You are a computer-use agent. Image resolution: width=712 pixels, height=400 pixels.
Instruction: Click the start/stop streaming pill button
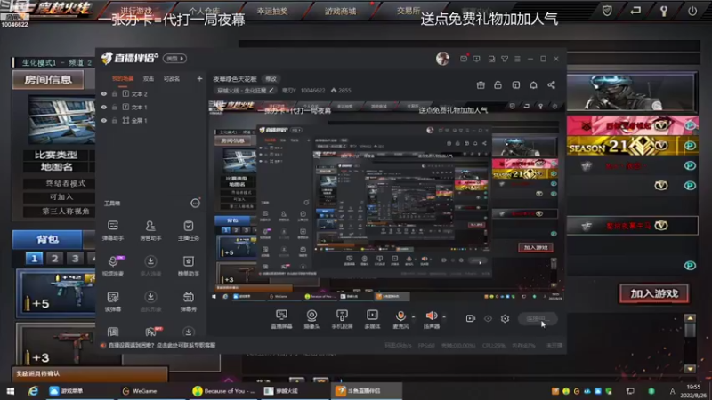click(538, 319)
